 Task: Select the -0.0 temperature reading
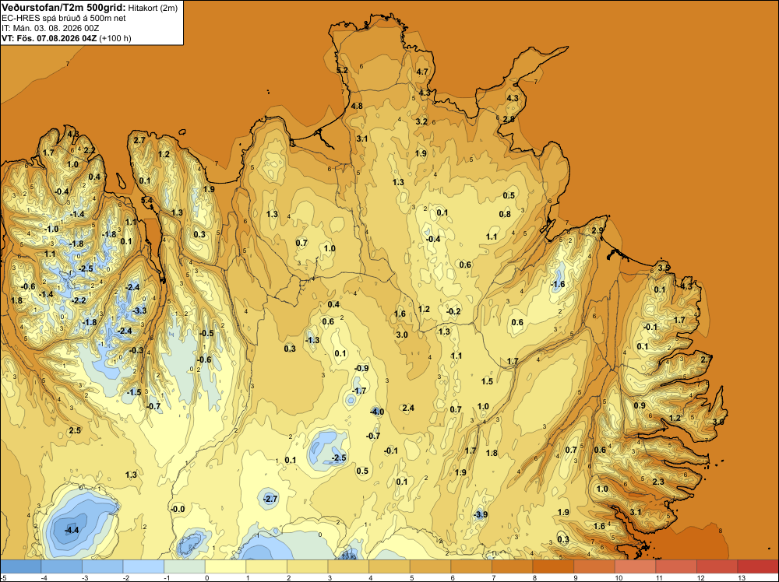click(178, 509)
